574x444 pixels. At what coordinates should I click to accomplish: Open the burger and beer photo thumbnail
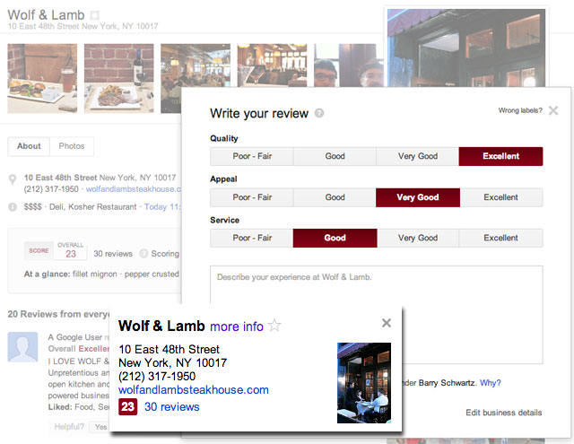[x=42, y=78]
